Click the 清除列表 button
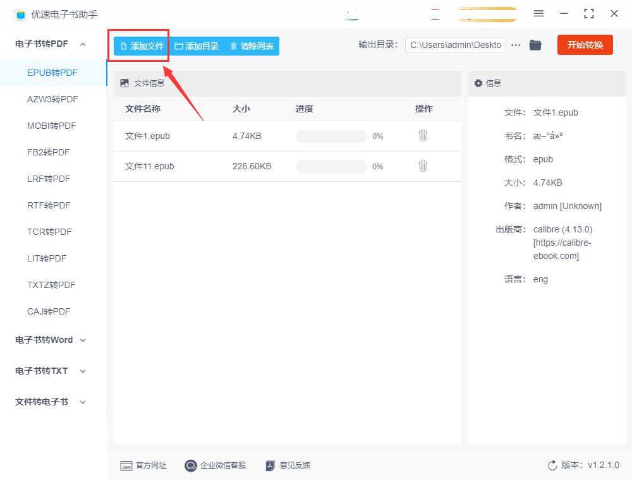This screenshot has width=632, height=480. 252,46
